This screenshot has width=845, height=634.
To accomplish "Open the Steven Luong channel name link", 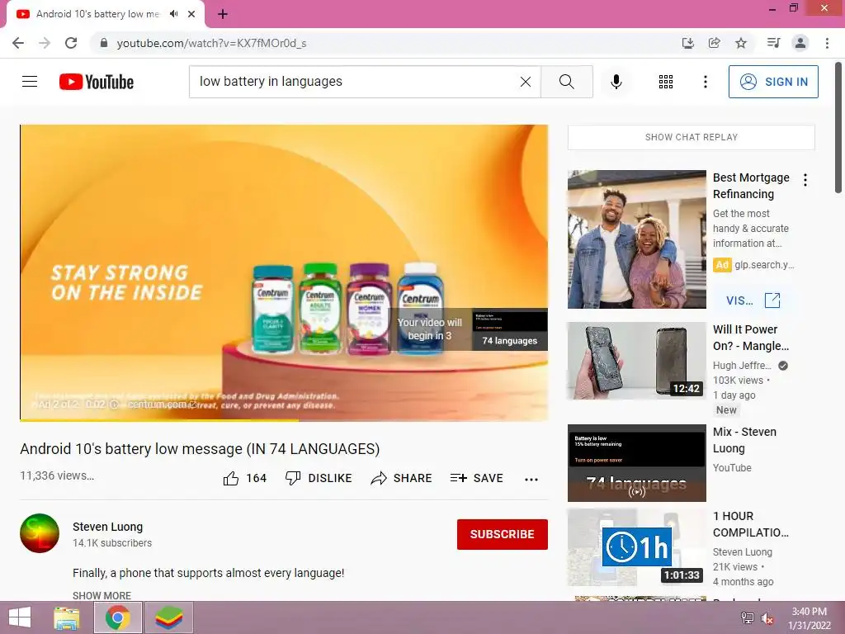I will click(108, 527).
